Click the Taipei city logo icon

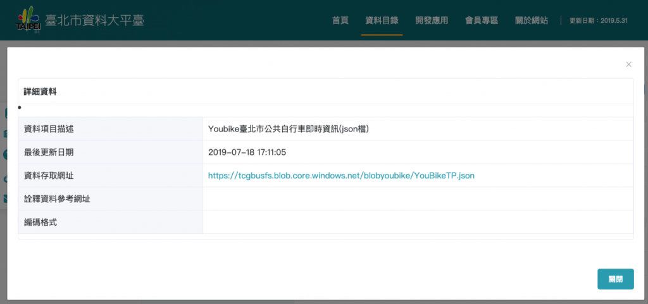[28, 20]
